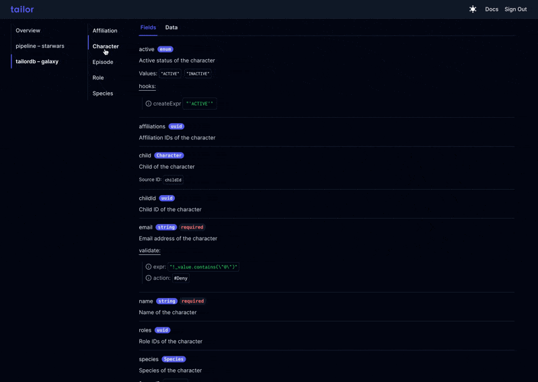Image resolution: width=538 pixels, height=382 pixels.
Task: Click the 'Active status of the character' description
Action: pos(177,61)
